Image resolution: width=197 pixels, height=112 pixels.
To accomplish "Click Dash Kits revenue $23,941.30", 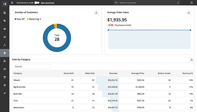I will click(113, 94).
